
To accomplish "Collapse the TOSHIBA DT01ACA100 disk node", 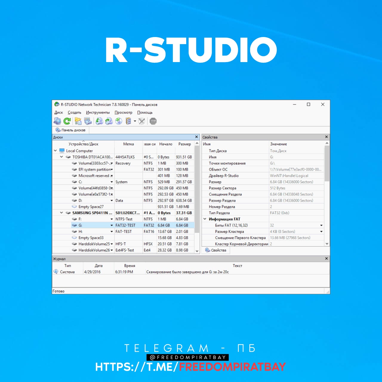I will point(61,157).
